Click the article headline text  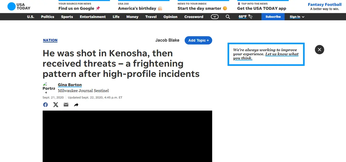click(121, 64)
